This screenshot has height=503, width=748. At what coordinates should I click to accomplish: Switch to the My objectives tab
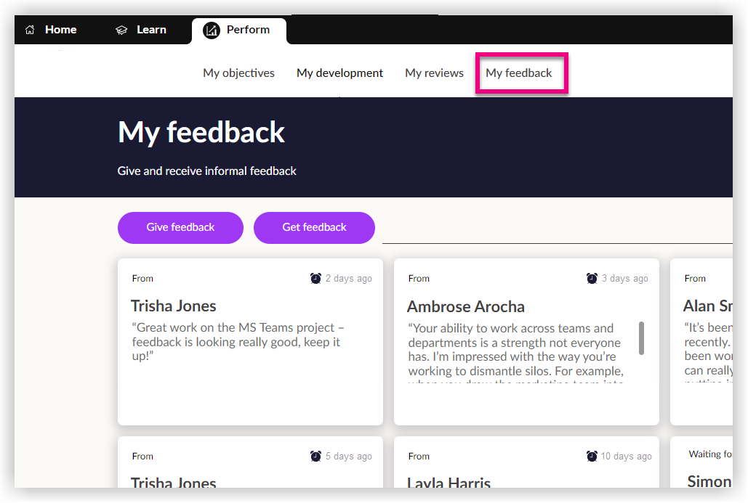coord(238,73)
